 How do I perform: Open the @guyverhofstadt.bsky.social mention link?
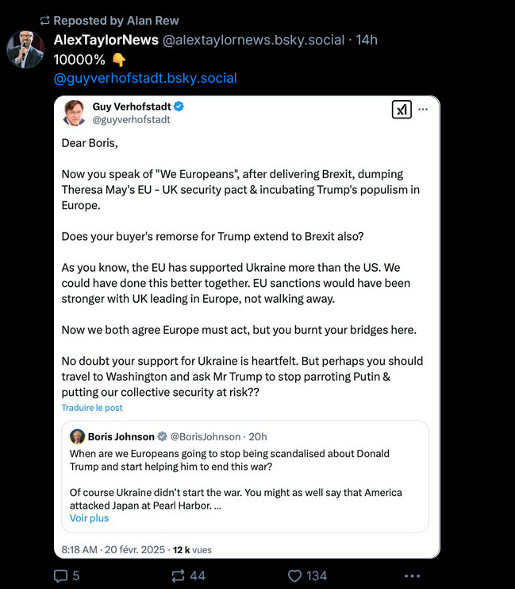(144, 78)
